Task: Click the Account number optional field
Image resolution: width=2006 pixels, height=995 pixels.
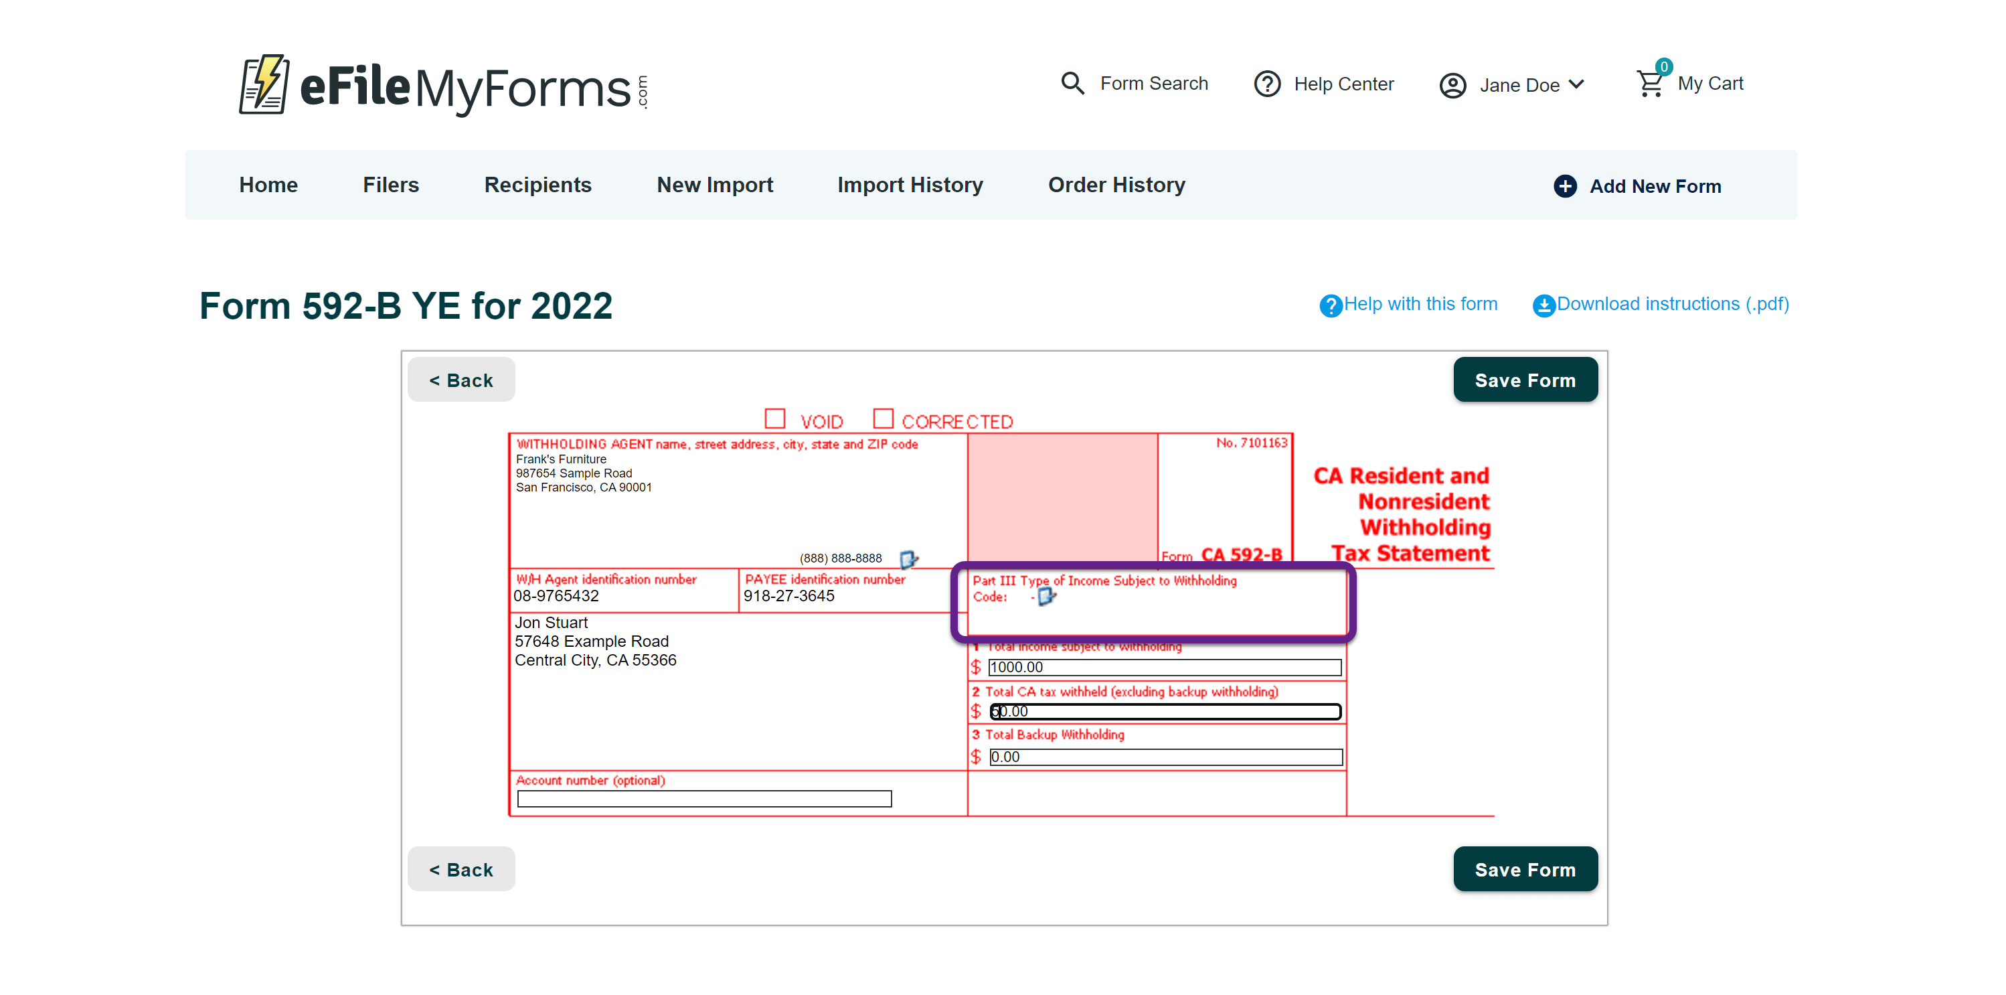Action: (x=703, y=799)
